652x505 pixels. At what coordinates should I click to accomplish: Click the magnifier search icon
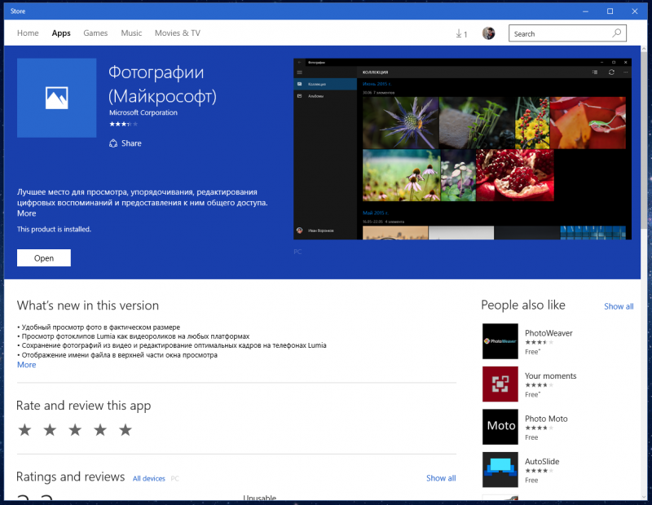pos(617,33)
